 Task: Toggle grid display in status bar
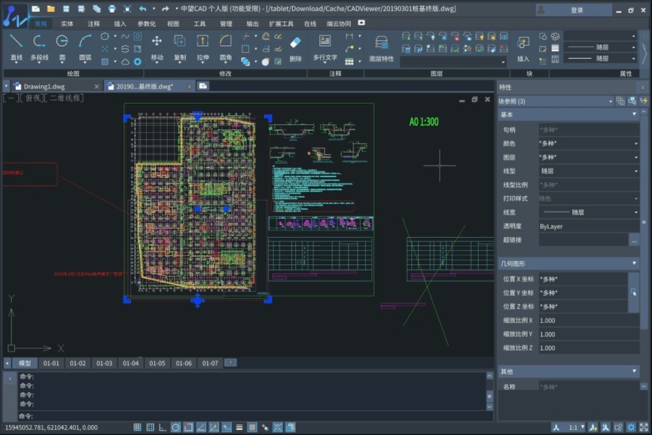click(x=149, y=427)
